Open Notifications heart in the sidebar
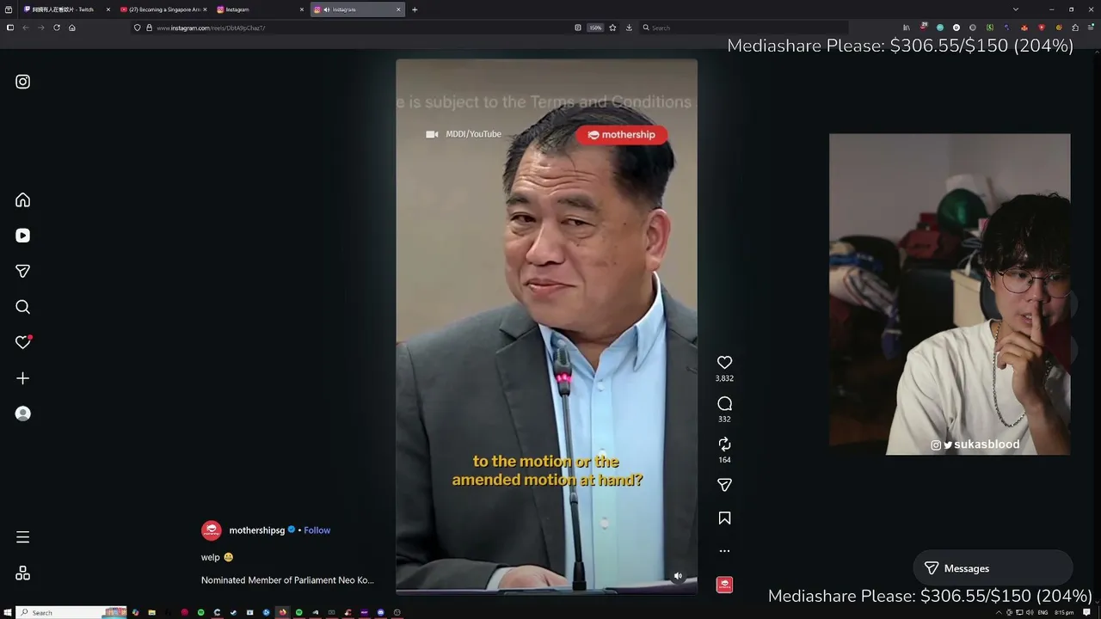 pyautogui.click(x=23, y=342)
